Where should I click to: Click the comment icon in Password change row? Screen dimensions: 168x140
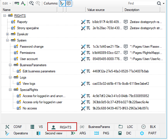coord(126,47)
